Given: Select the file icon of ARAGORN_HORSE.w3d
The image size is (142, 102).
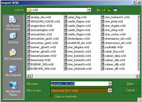Looking at the screenshot, I should (x=28, y=21).
